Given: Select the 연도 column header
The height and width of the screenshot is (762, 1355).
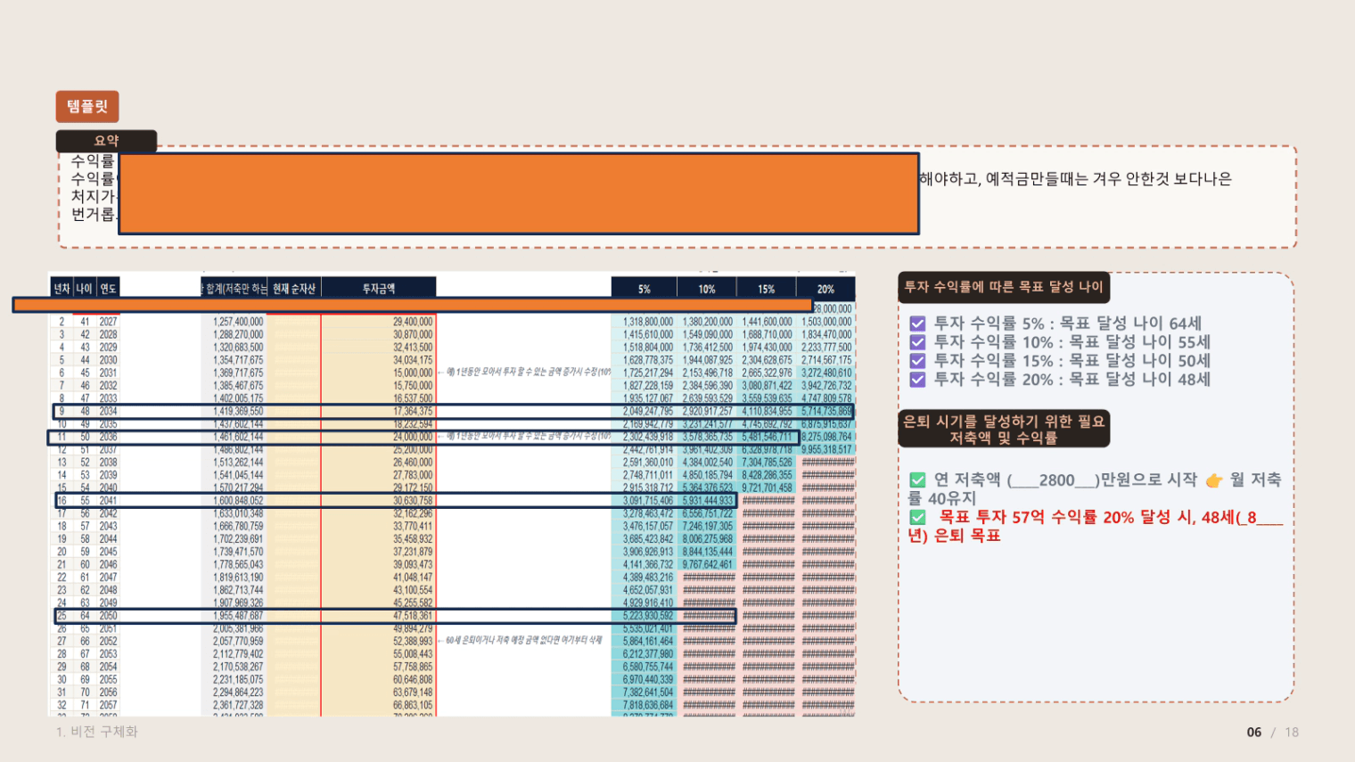Looking at the screenshot, I should point(108,289).
